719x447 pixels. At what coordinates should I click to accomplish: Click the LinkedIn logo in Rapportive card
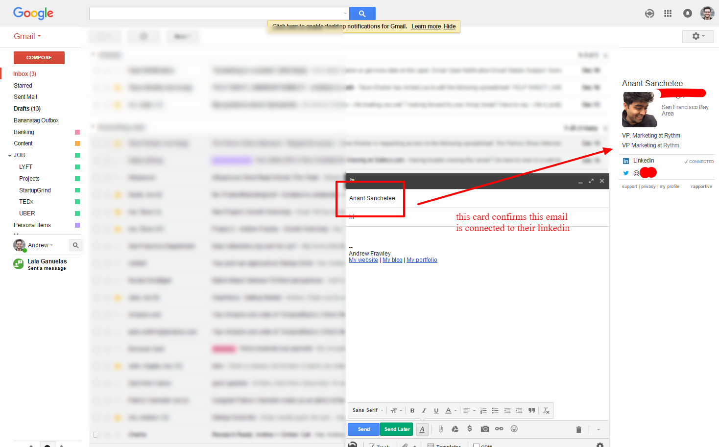[626, 161]
